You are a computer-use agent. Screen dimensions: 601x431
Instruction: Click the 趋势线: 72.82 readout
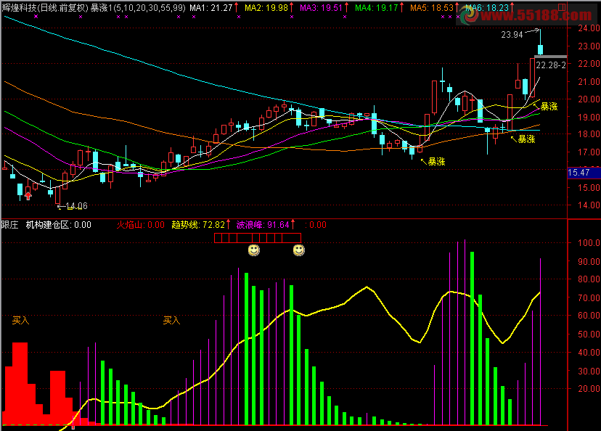[198, 225]
